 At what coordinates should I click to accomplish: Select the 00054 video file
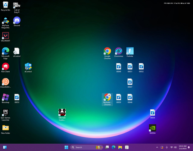pyautogui.click(x=152, y=114)
